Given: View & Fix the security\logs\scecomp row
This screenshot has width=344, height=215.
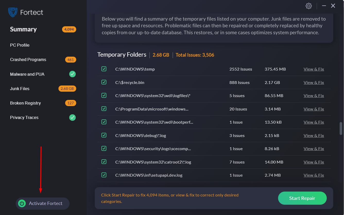Looking at the screenshot, I should pos(314,149).
